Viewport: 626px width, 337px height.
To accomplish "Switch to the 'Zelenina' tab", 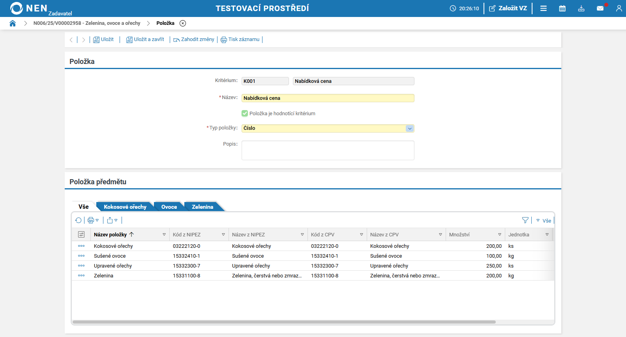I will pos(202,207).
